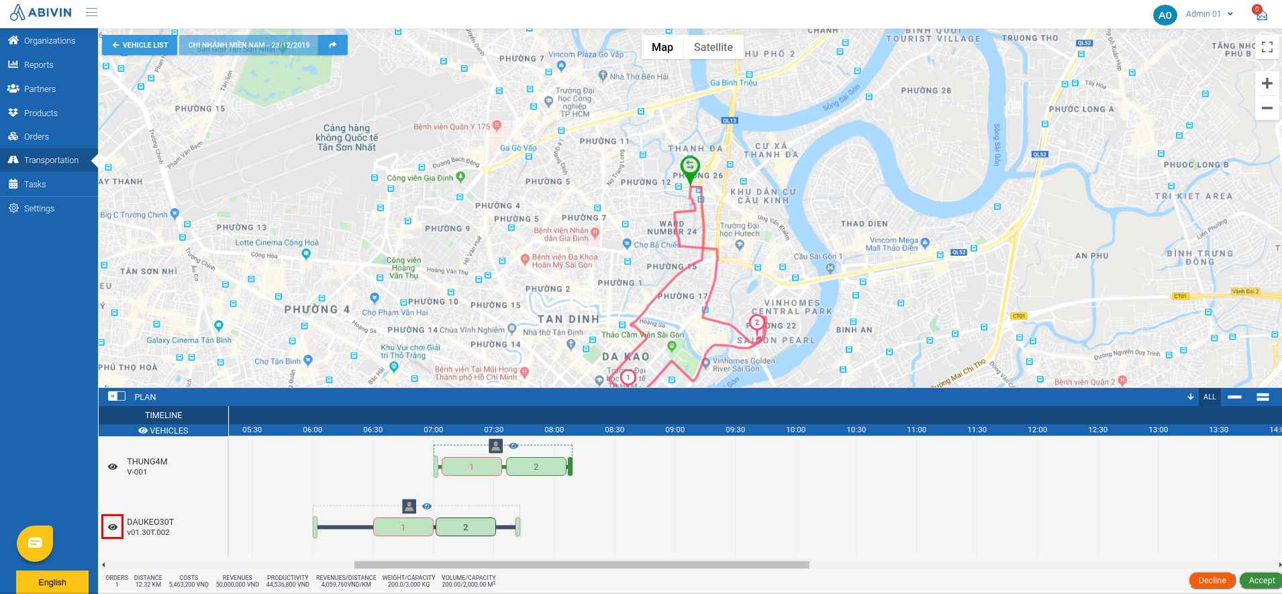Switch to double-row timeline view
Viewport: 1282px width, 594px height.
click(x=1263, y=397)
